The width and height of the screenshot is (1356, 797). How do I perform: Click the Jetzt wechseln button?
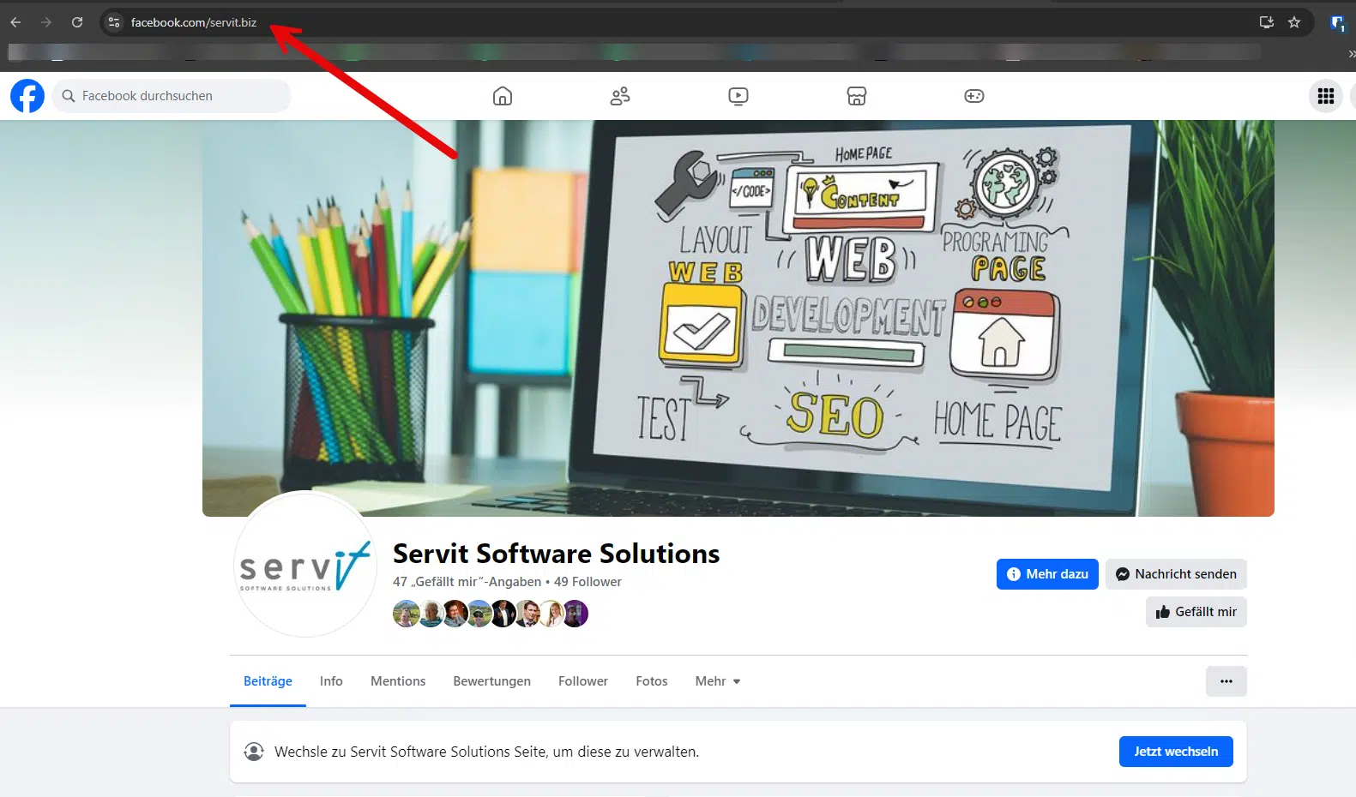(1176, 752)
